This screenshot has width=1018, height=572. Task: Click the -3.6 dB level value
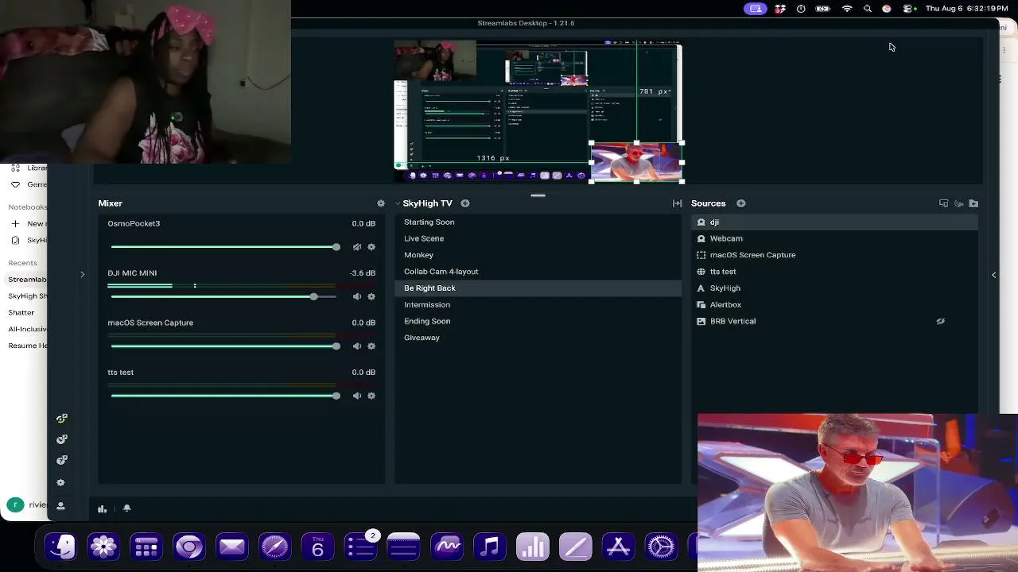click(363, 273)
